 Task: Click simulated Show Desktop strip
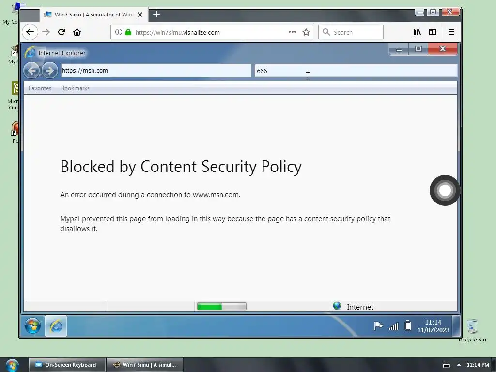tap(456, 326)
